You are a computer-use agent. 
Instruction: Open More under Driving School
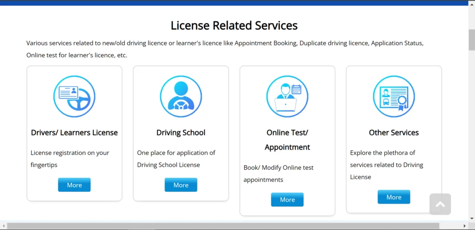point(181,185)
